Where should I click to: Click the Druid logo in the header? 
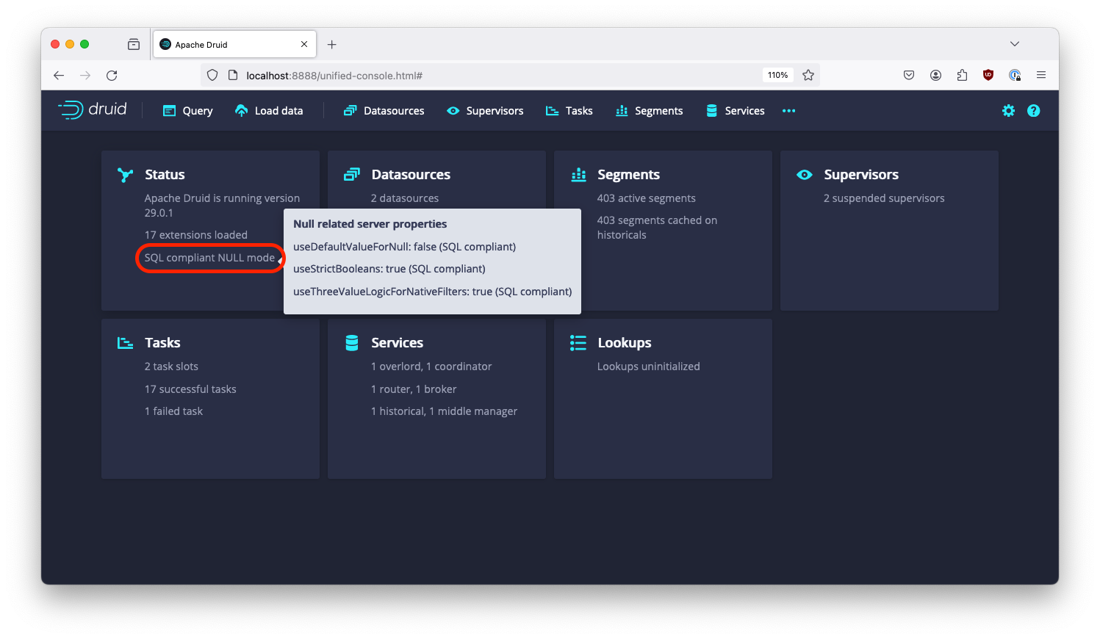pos(92,109)
